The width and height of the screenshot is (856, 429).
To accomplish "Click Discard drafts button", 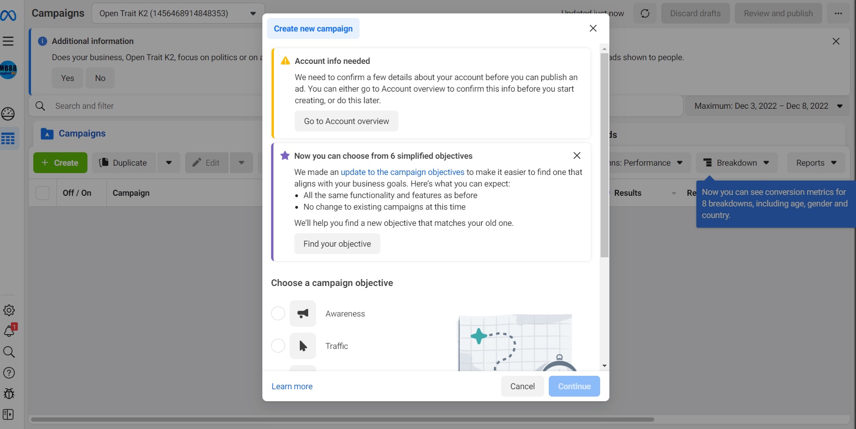I will tap(695, 13).
